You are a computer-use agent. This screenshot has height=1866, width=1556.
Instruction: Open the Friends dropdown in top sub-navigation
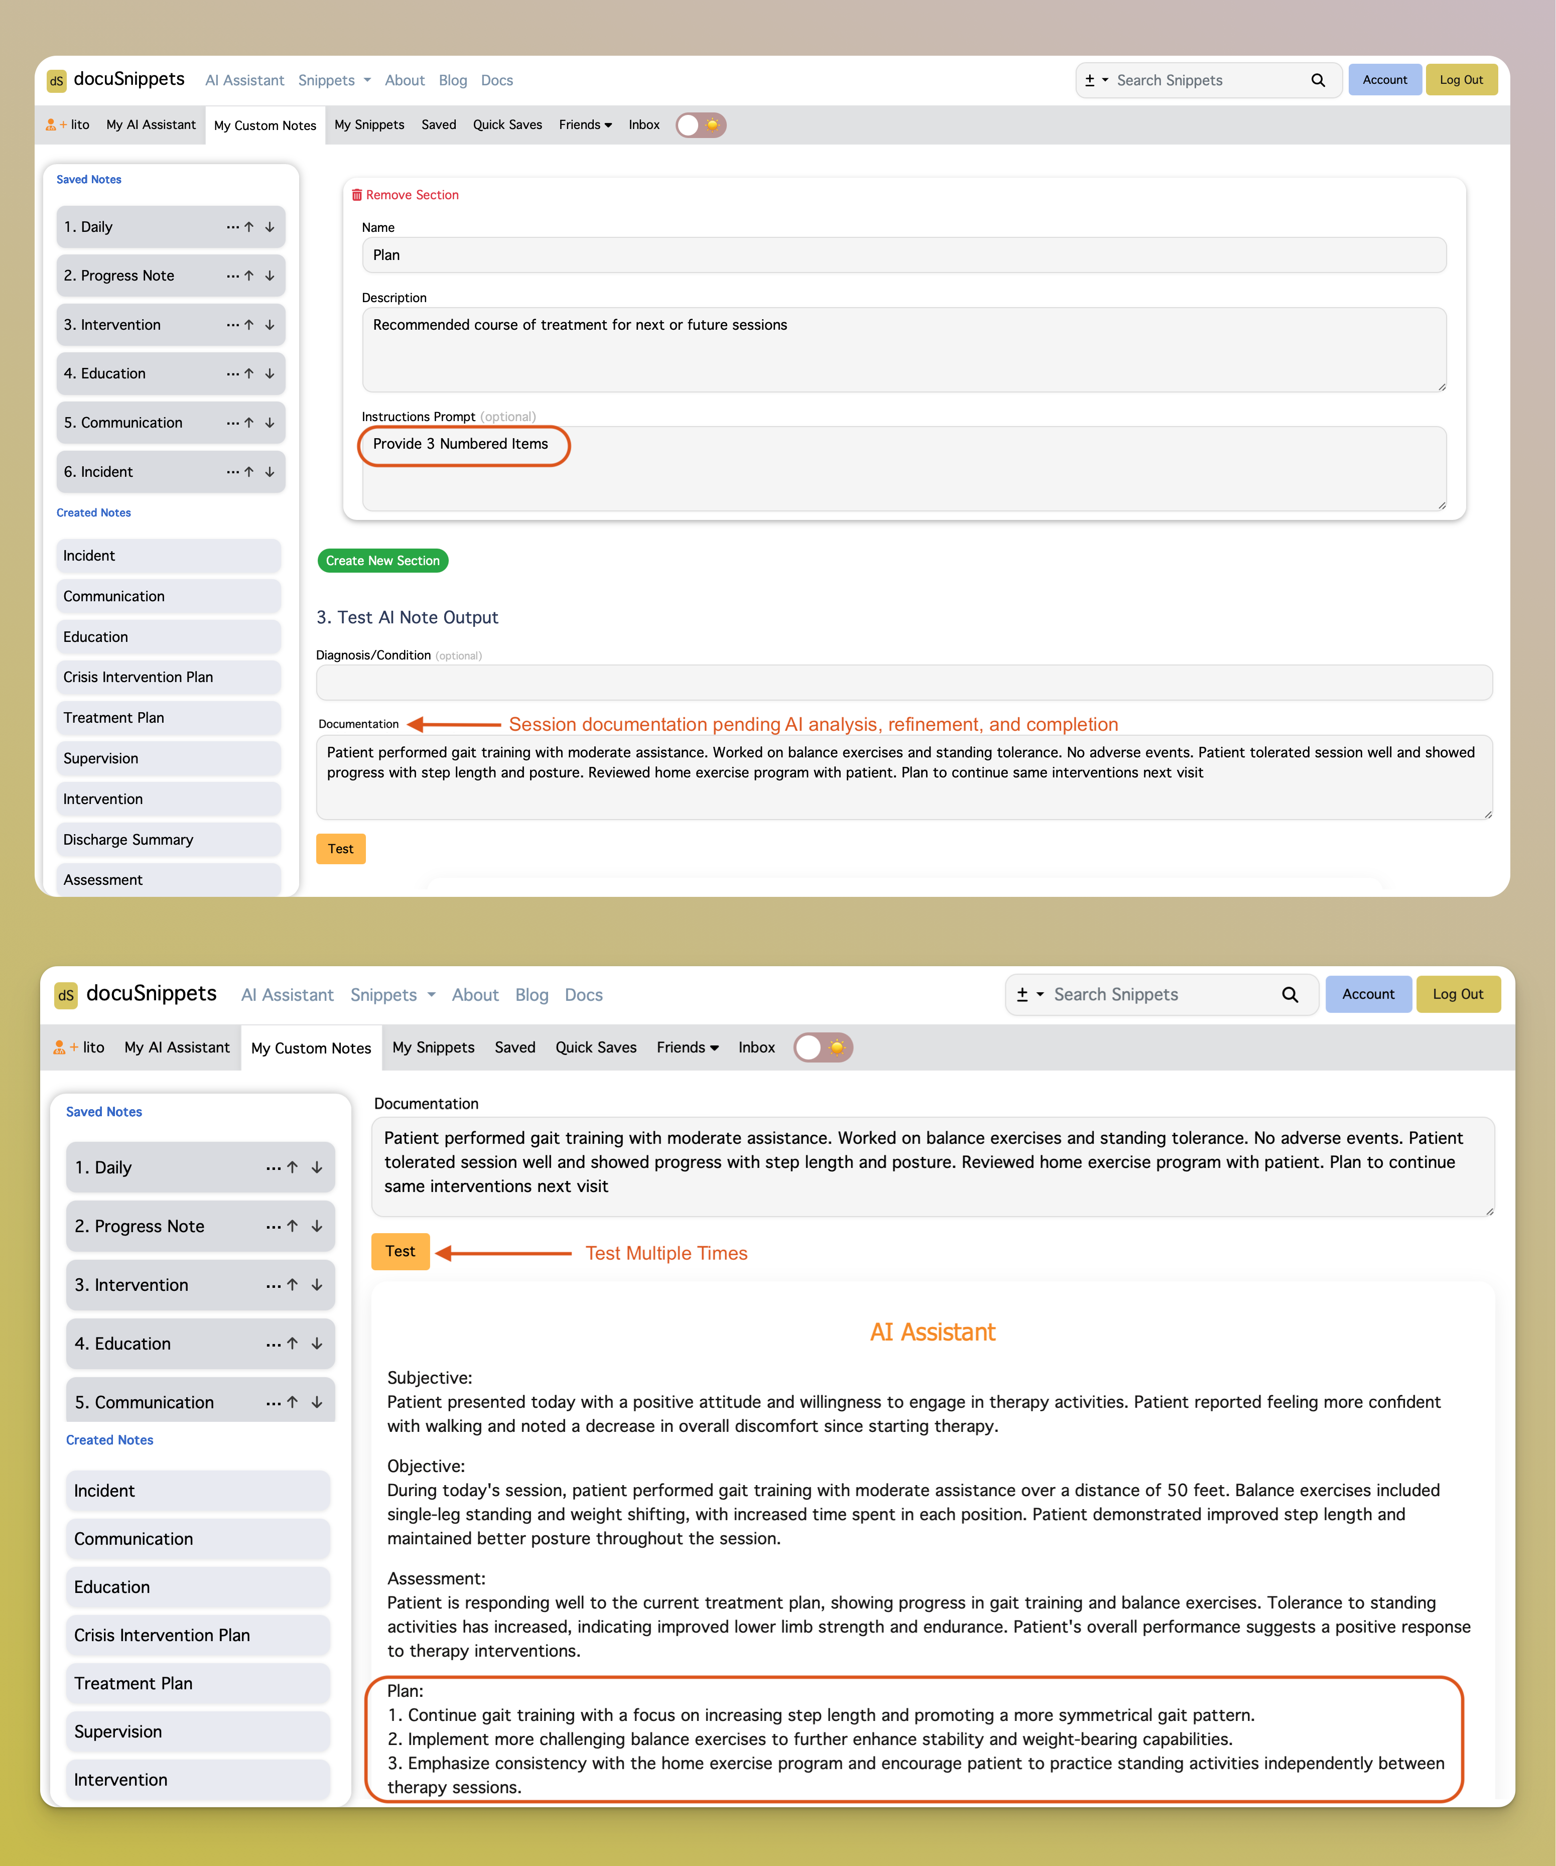[585, 124]
